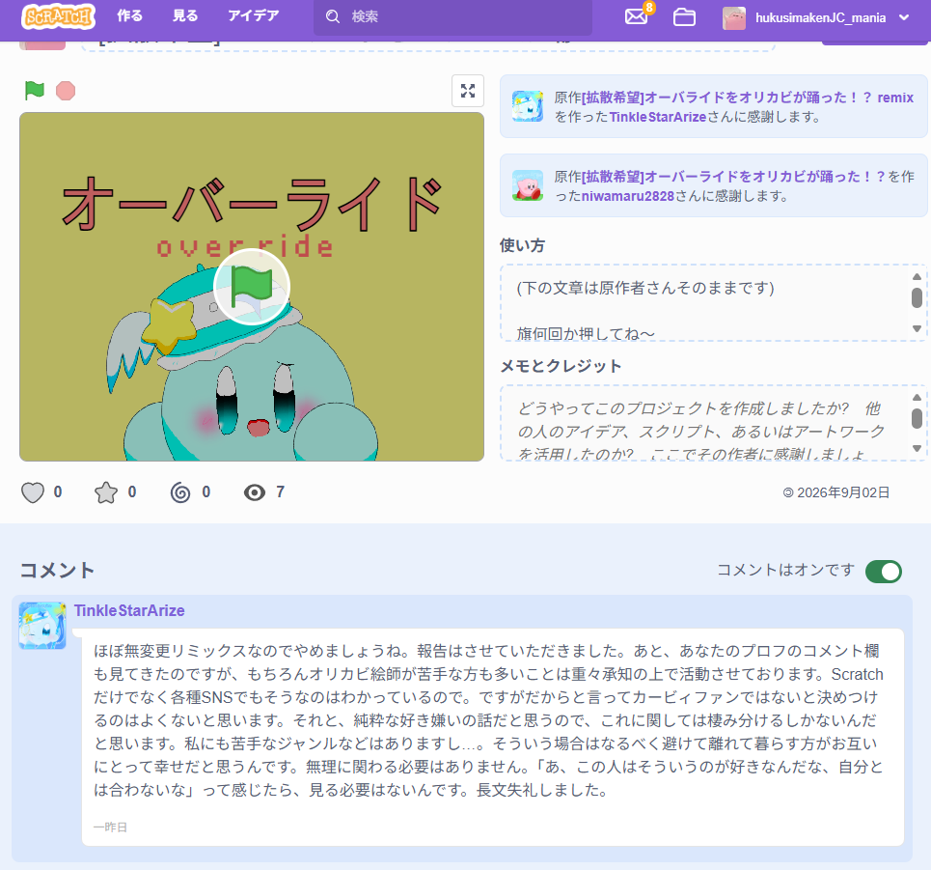Click the 一昨日 comment timestamp

110,828
